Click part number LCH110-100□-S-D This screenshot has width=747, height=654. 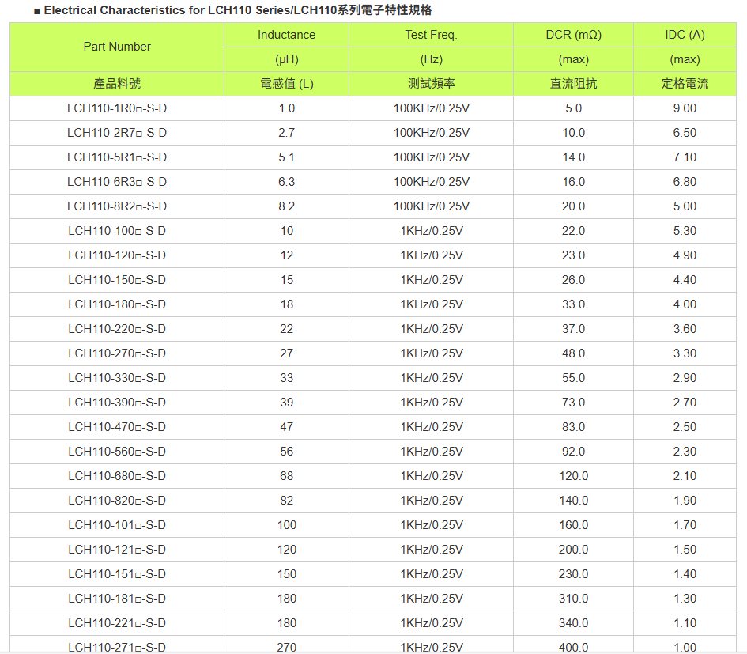pos(117,231)
